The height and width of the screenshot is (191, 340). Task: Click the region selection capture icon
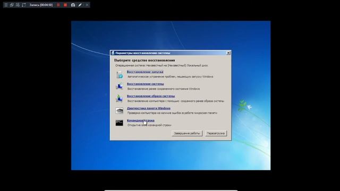click(23, 5)
